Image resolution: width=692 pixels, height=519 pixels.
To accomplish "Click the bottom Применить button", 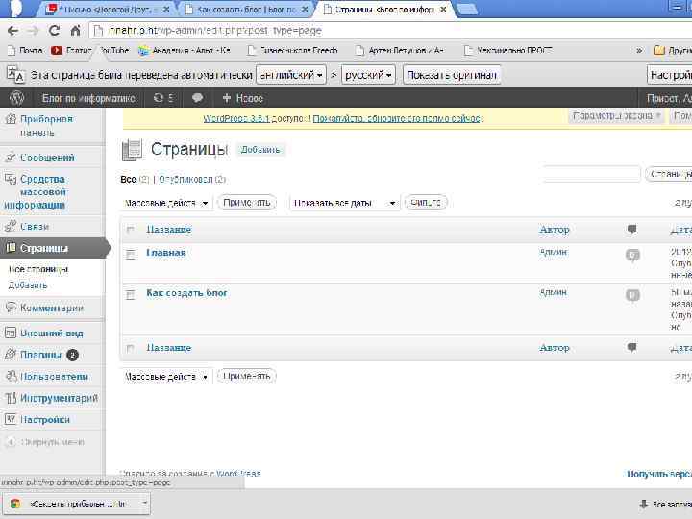I will pyautogui.click(x=247, y=376).
